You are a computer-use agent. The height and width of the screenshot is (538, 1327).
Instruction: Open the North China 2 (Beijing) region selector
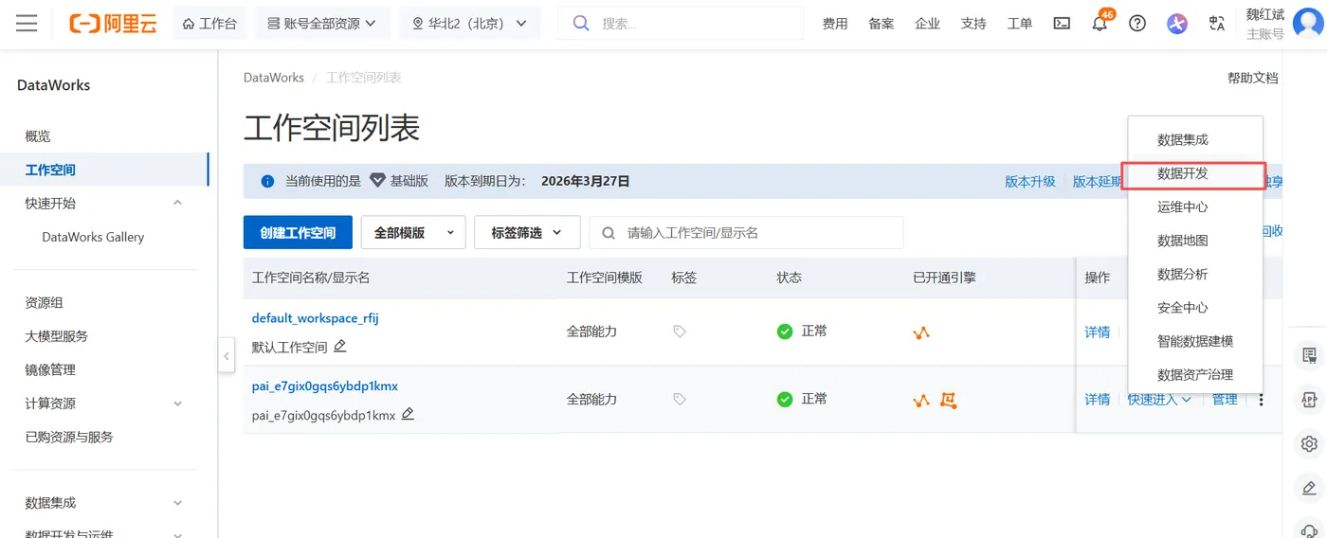point(470,24)
